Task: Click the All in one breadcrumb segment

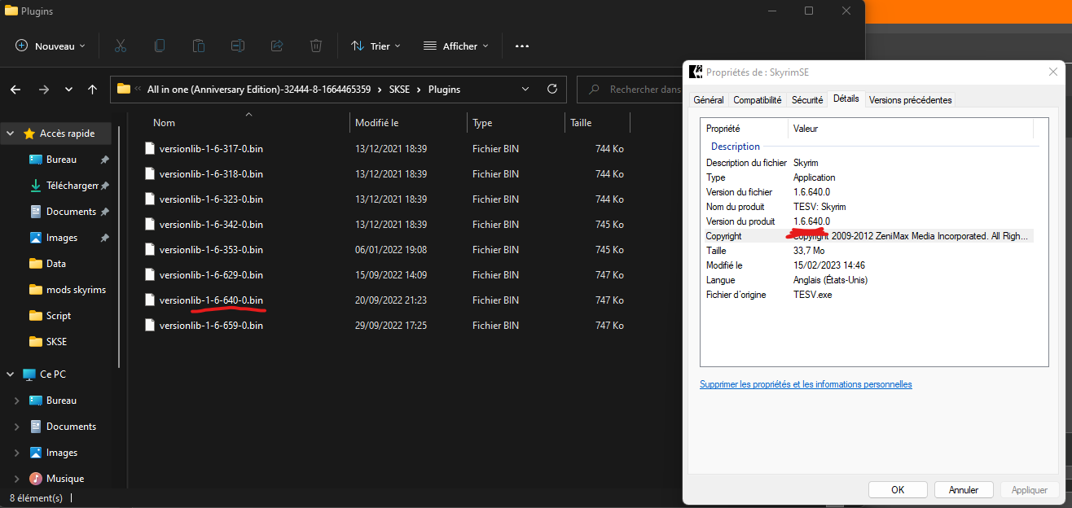Action: tap(259, 90)
